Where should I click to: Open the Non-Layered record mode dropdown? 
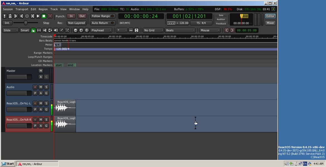76,23
